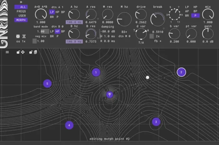Viewport: 219px width, 145px height.
Task: Switch to the USER tab
Action: (x=22, y=16)
